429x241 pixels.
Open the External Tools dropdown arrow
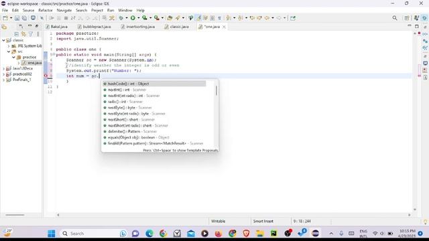pyautogui.click(x=162, y=18)
